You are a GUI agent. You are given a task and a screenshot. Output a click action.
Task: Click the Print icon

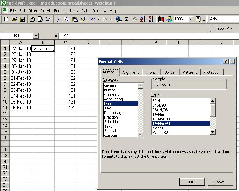pos(32,19)
